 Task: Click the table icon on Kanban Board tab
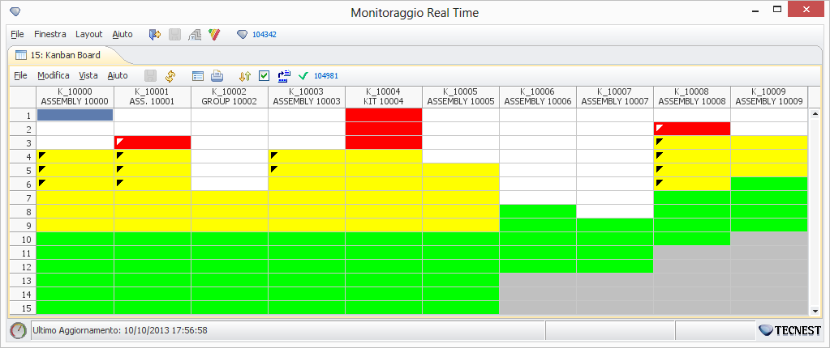21,55
